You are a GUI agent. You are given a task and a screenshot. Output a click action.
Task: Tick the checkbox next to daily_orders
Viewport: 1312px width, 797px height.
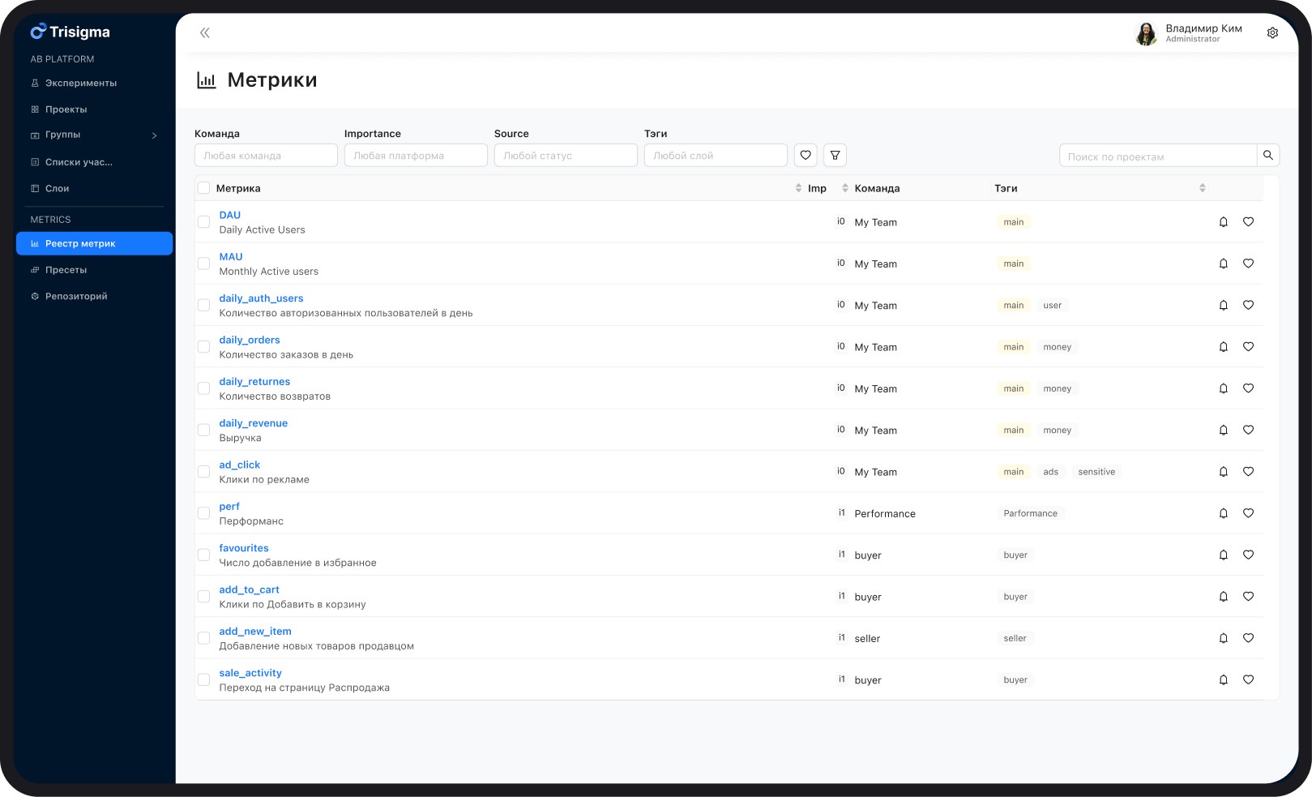coord(203,346)
